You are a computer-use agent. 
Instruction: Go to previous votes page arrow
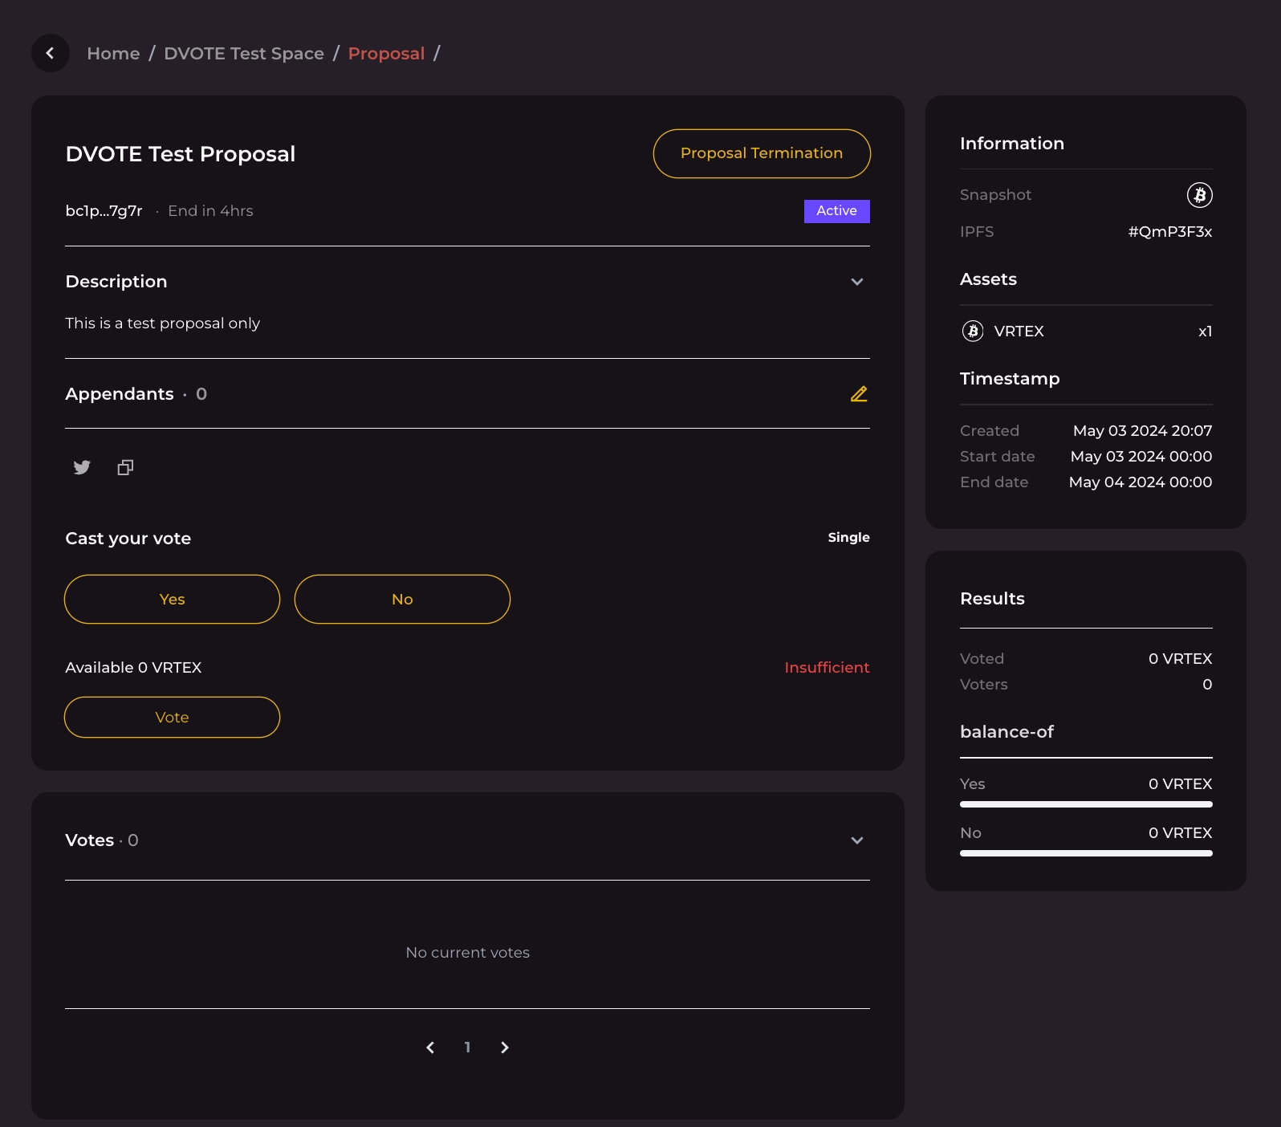pos(430,1048)
